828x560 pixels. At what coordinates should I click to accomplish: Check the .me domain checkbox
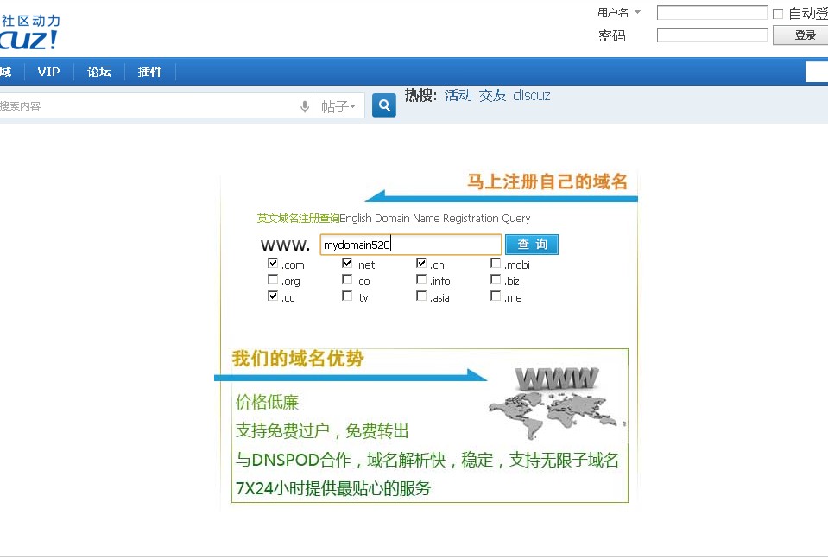tap(496, 296)
